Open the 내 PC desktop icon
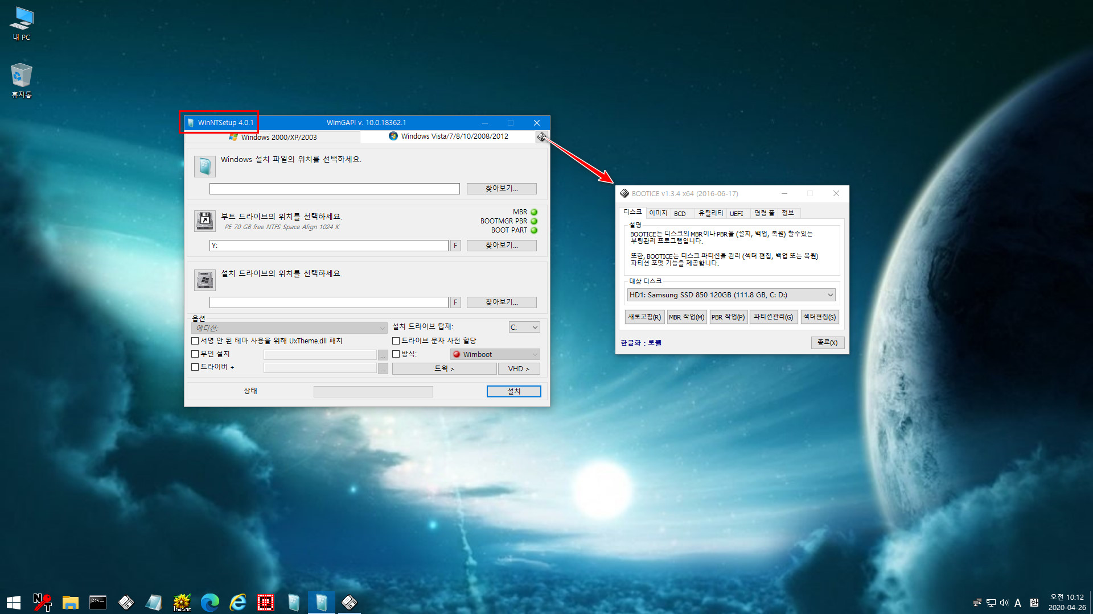Screen dimensions: 1093x614 coord(22,23)
